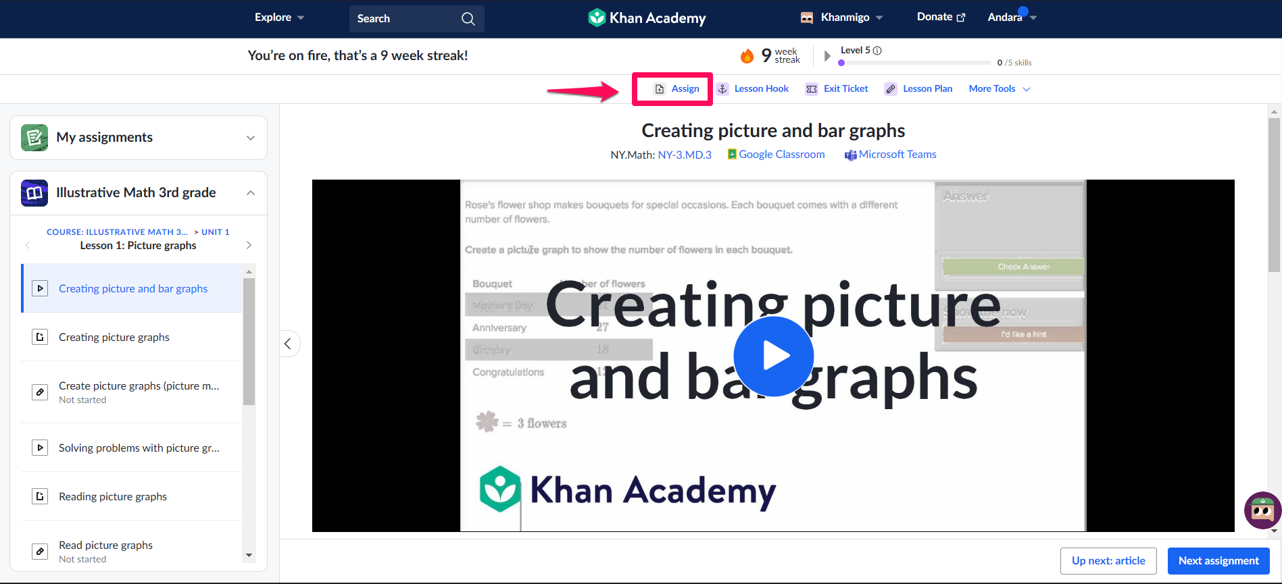Play the video with the blue play button

[774, 356]
